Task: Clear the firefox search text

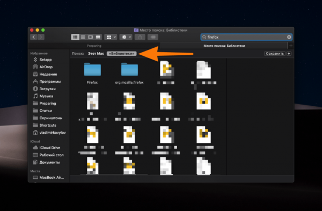Action: pos(289,37)
